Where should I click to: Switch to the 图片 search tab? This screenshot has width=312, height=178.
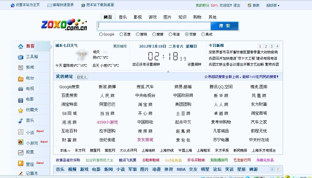tap(167, 17)
